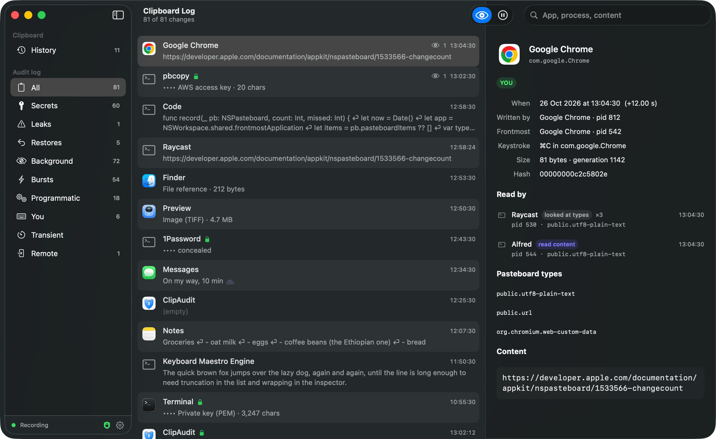Click the green lock next to 1Password

[x=207, y=239]
